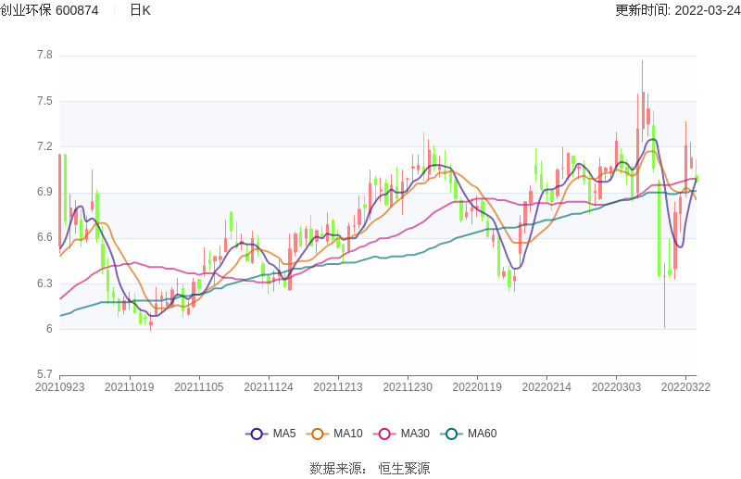Image resolution: width=741 pixels, height=479 pixels.
Task: Click the 日K chart type label
Action: click(x=140, y=10)
